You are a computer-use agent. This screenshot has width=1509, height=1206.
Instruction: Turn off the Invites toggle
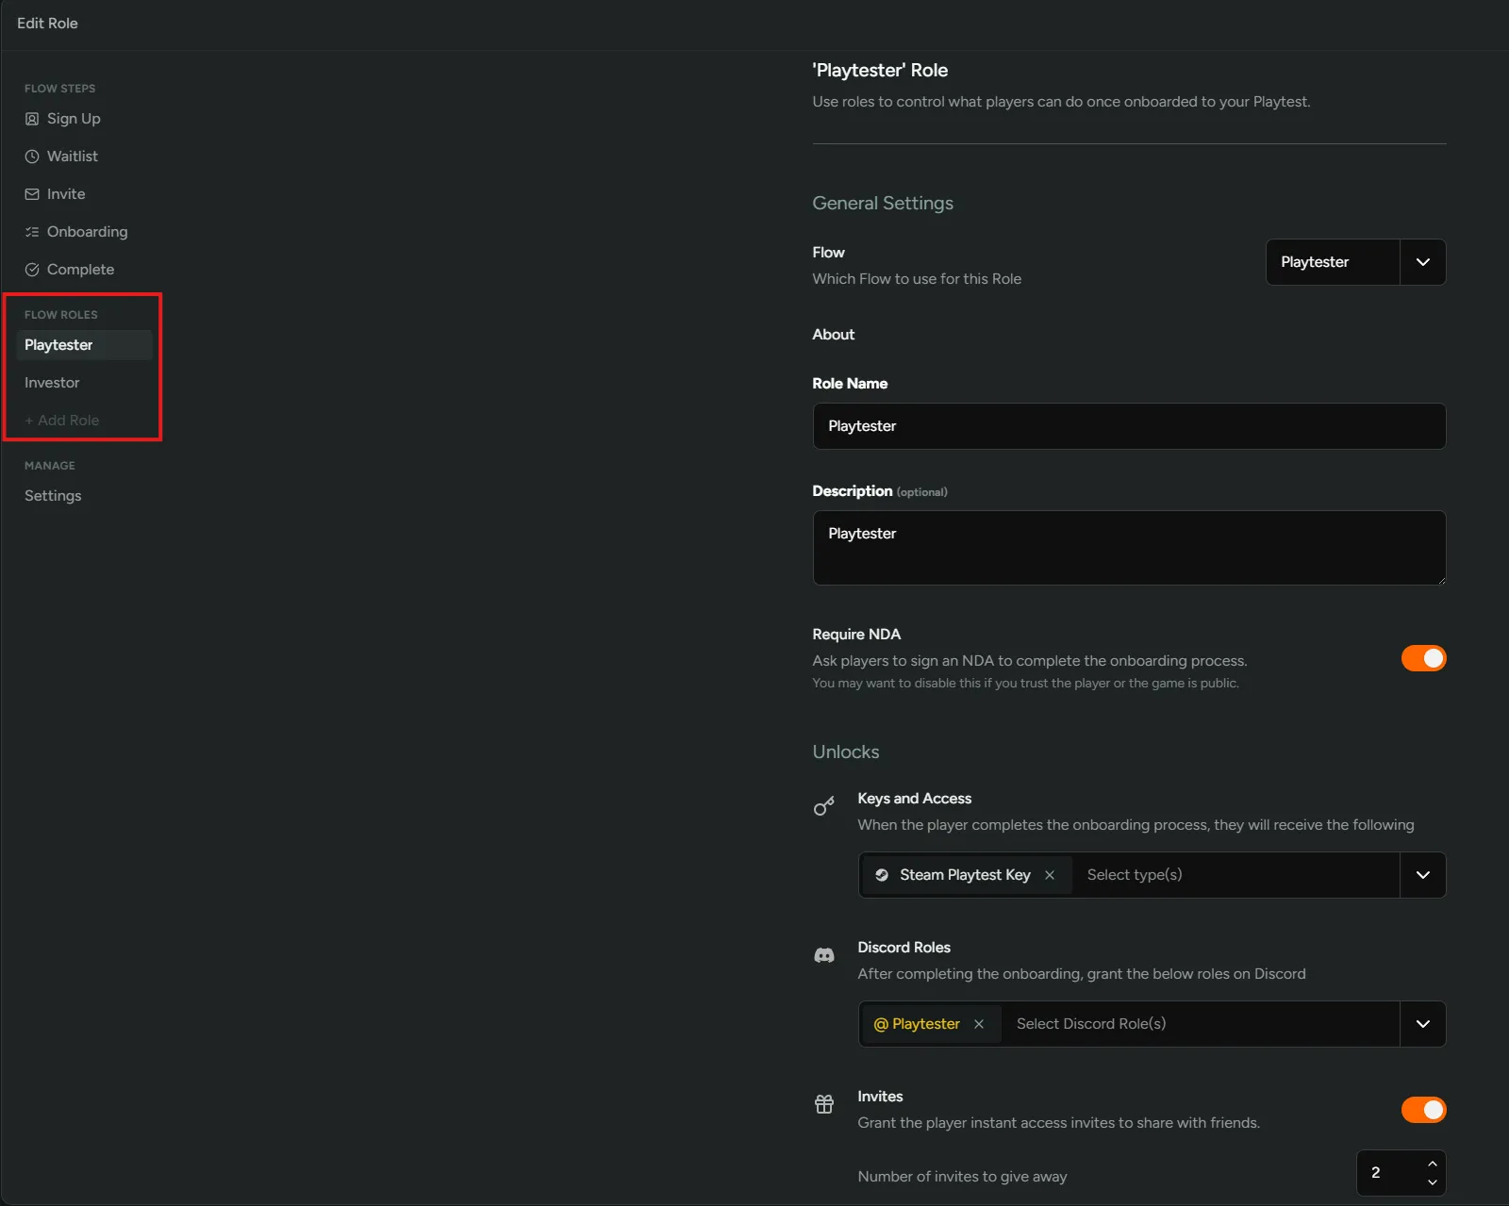click(x=1423, y=1110)
